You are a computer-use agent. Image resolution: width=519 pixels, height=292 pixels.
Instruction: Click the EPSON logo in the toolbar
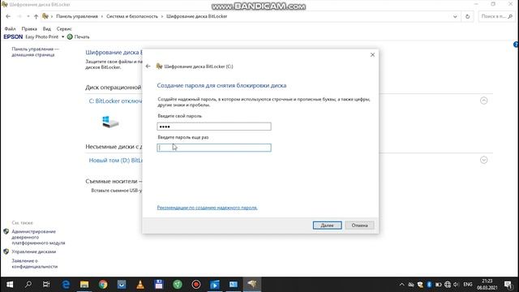point(13,36)
